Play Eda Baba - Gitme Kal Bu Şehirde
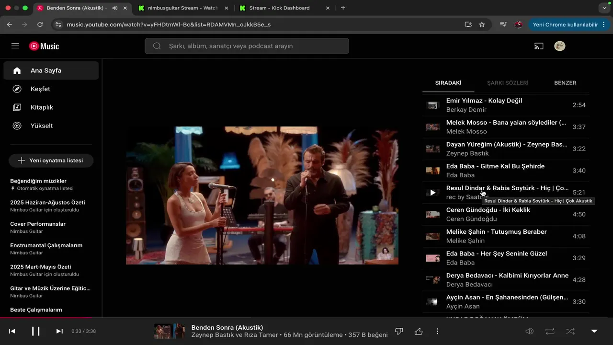 tap(506, 171)
